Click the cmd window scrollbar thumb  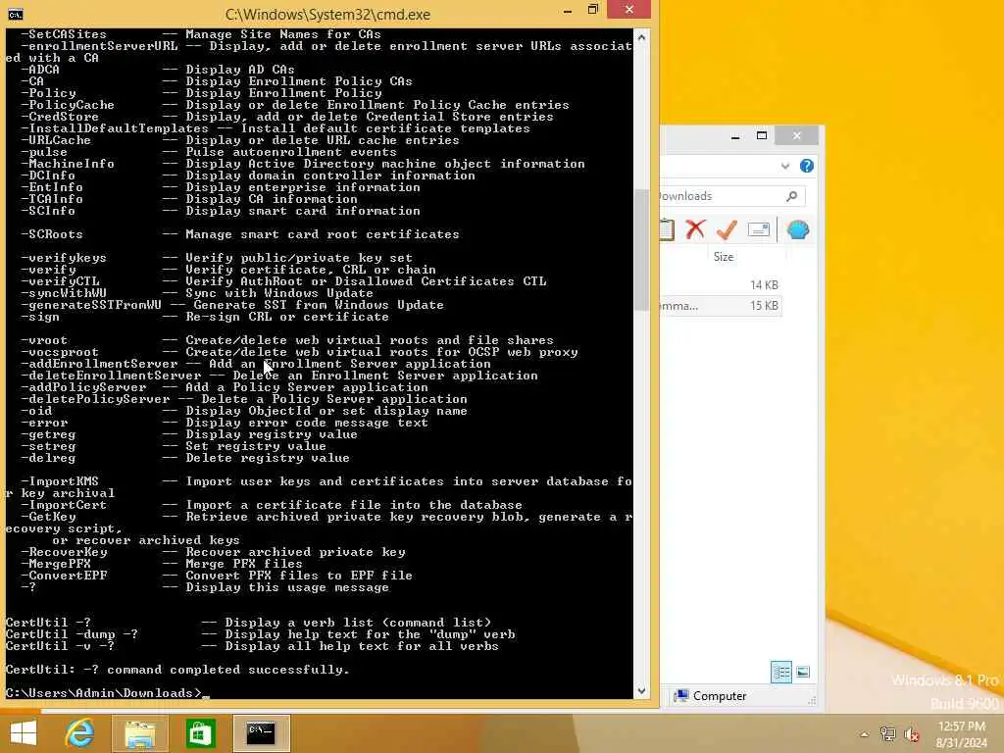point(641,250)
